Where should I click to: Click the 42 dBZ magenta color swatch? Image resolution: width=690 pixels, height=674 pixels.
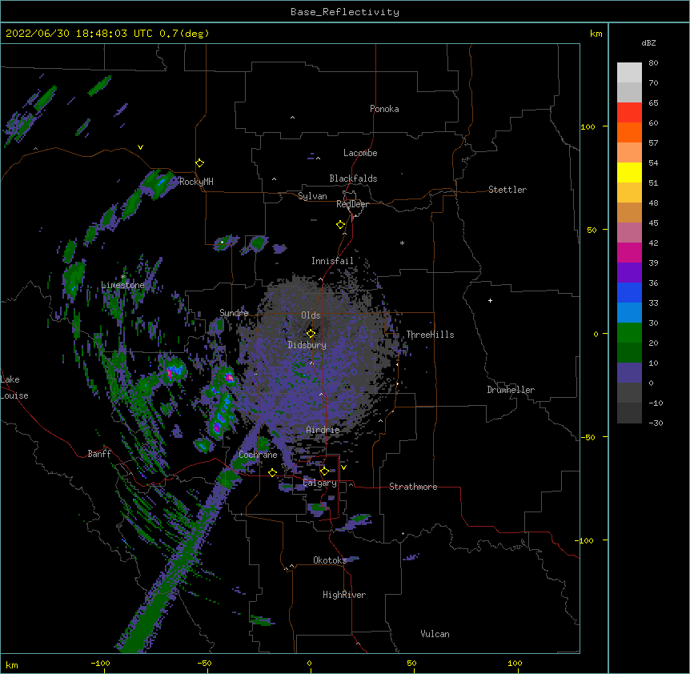click(629, 252)
